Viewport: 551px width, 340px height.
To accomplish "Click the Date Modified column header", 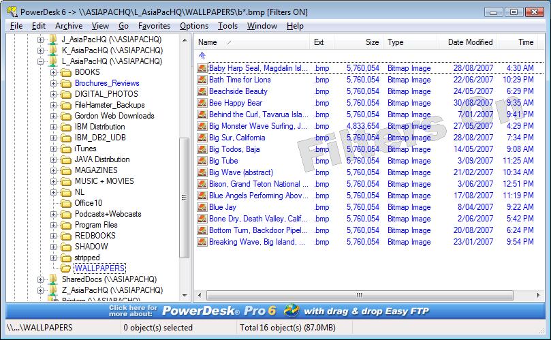I will (x=469, y=42).
